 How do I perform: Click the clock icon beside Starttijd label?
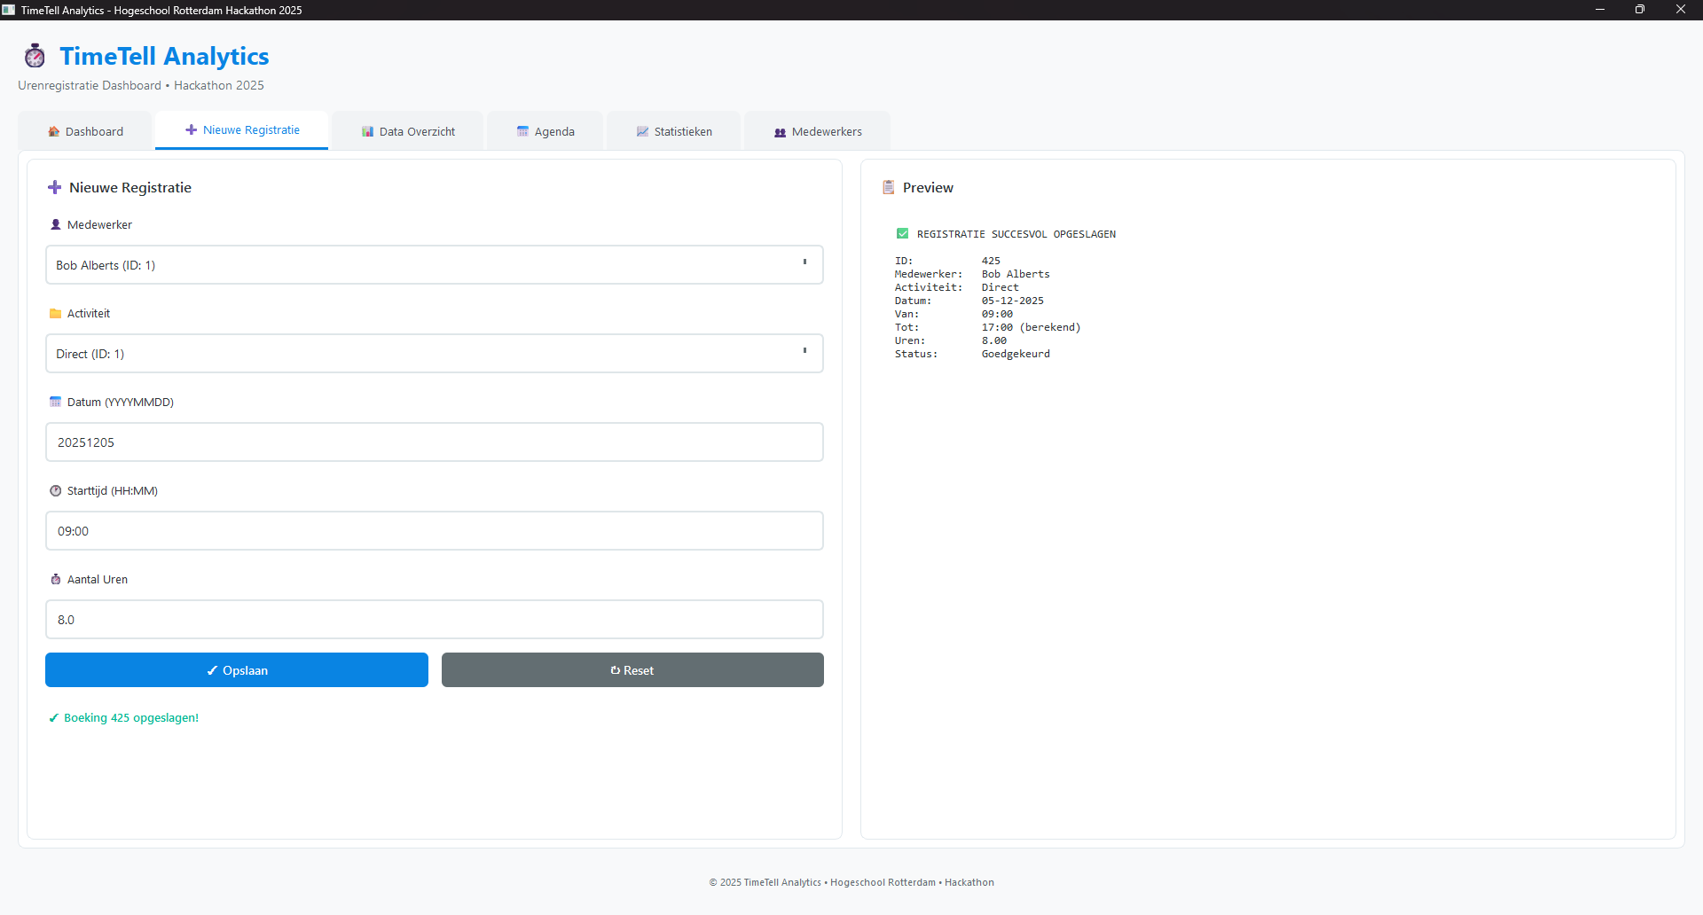(55, 490)
